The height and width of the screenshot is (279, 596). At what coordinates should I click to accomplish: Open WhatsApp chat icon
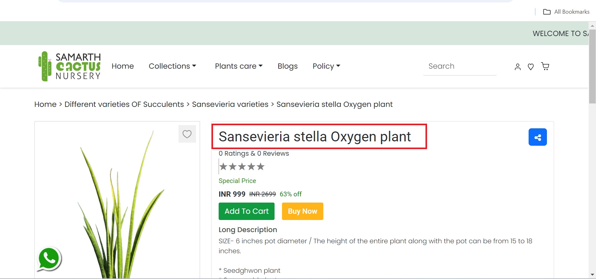(x=49, y=259)
